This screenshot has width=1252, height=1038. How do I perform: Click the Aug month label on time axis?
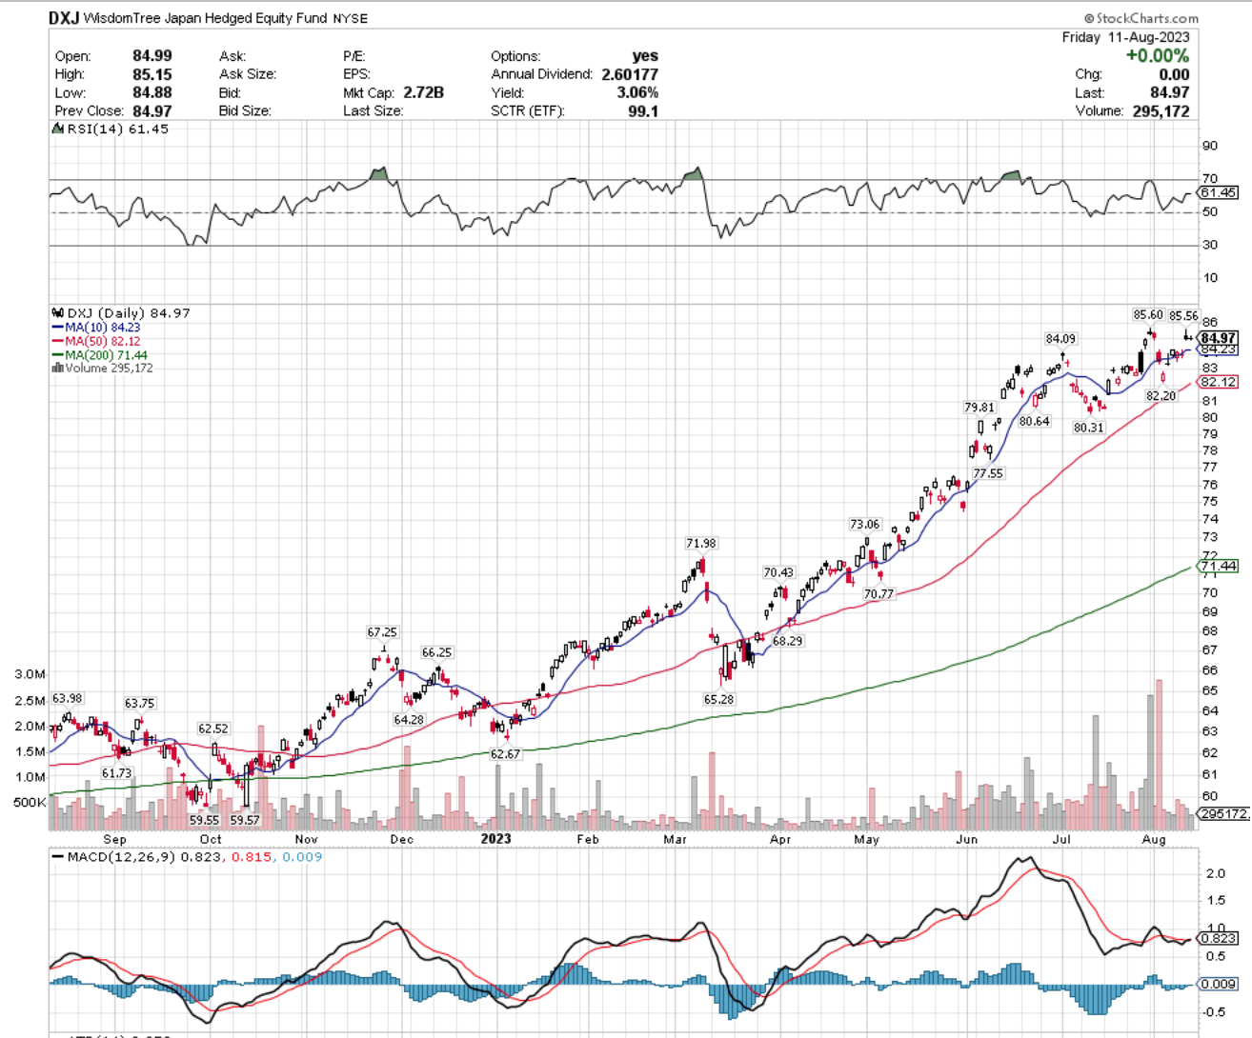click(1154, 839)
